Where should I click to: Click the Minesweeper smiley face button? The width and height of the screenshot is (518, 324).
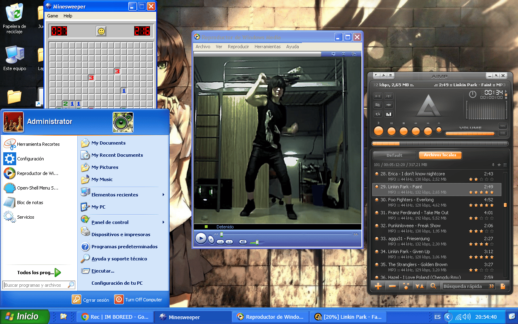[101, 31]
